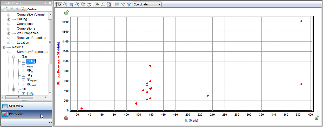Expand the Reservoir Properties node

[x=9, y=38]
